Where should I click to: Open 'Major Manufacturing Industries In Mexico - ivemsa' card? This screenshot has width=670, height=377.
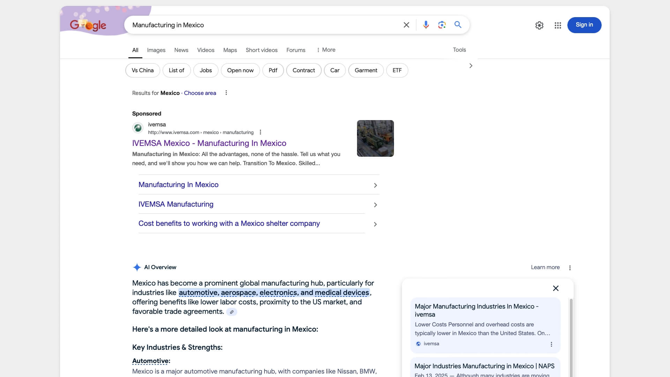click(x=485, y=325)
